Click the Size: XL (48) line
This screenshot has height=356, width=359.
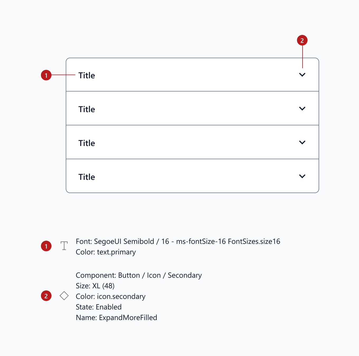tap(95, 286)
